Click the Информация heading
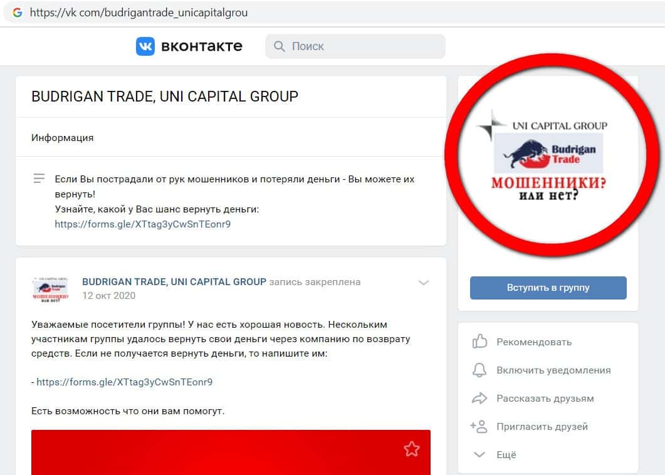Image resolution: width=665 pixels, height=475 pixels. coord(62,137)
